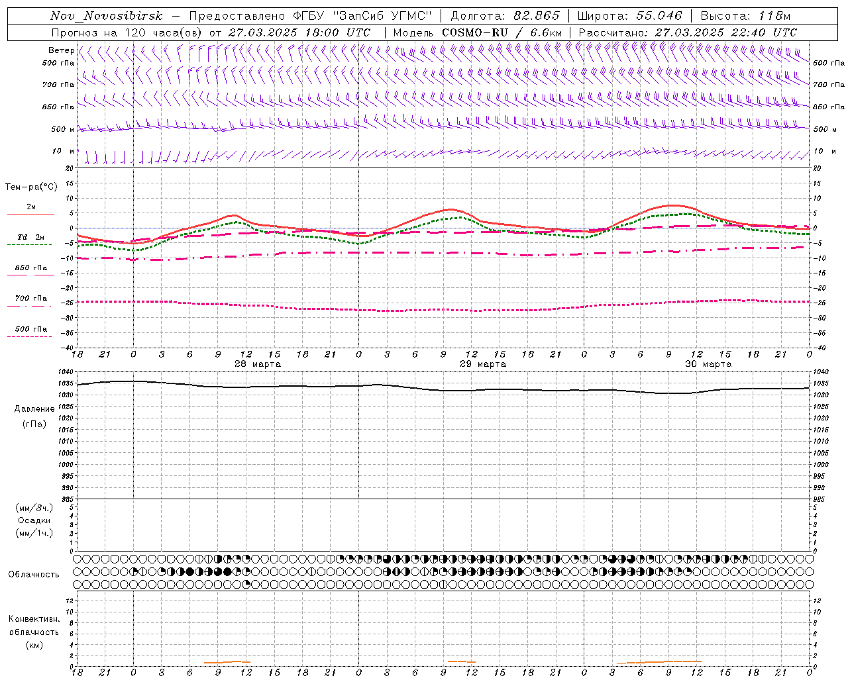Click the Давление pressure panel label
This screenshot has width=848, height=678.
coord(34,409)
